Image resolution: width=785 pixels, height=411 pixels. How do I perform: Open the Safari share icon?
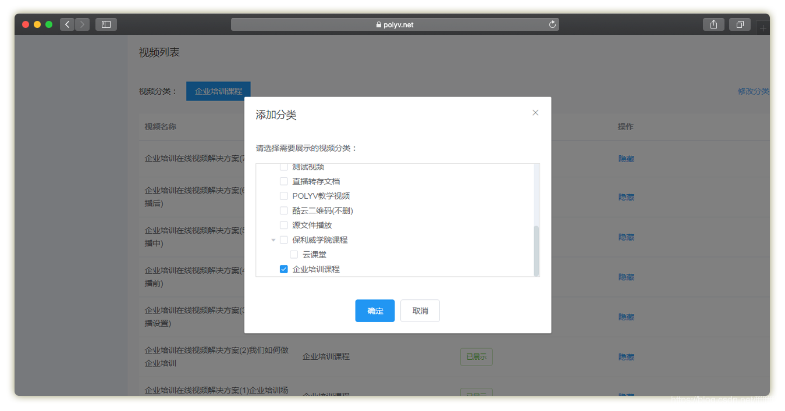(x=713, y=24)
